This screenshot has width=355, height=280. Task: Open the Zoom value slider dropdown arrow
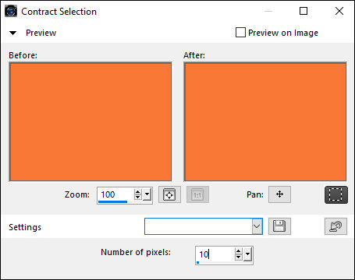pyautogui.click(x=147, y=194)
